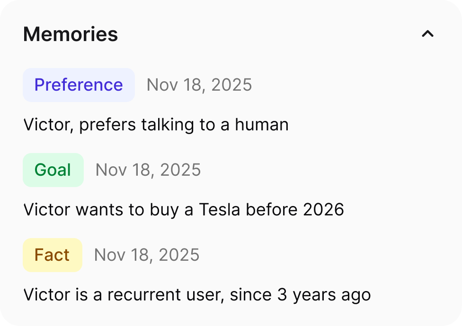Click the date beside the Goal tag
Viewport: 462px width, 326px height.
coord(148,170)
